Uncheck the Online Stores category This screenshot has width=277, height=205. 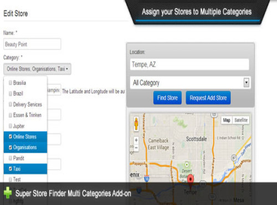[x=25, y=137]
